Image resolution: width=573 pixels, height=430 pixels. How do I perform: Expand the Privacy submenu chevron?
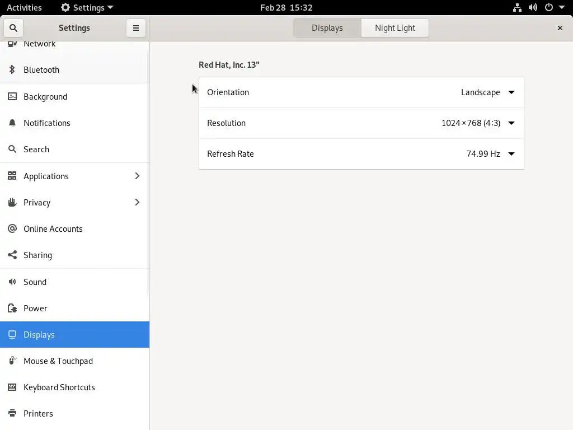pyautogui.click(x=137, y=202)
